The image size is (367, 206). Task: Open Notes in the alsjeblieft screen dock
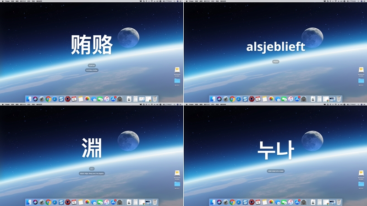tap(265, 99)
